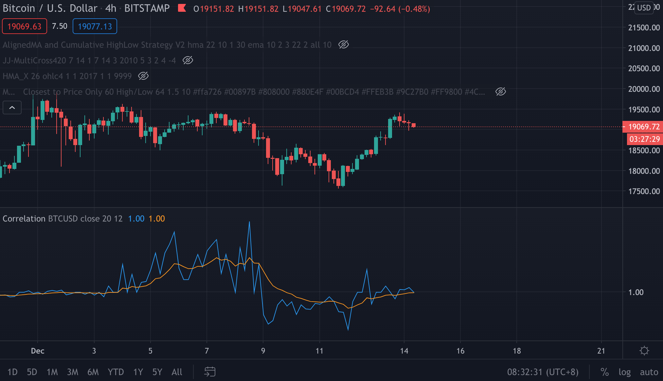Show the Closest to Price Only indicator
663x381 pixels.
(500, 91)
